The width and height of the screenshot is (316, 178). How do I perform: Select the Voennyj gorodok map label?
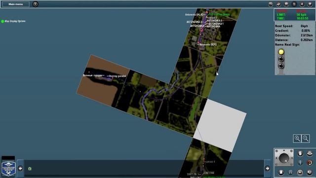tap(118, 76)
